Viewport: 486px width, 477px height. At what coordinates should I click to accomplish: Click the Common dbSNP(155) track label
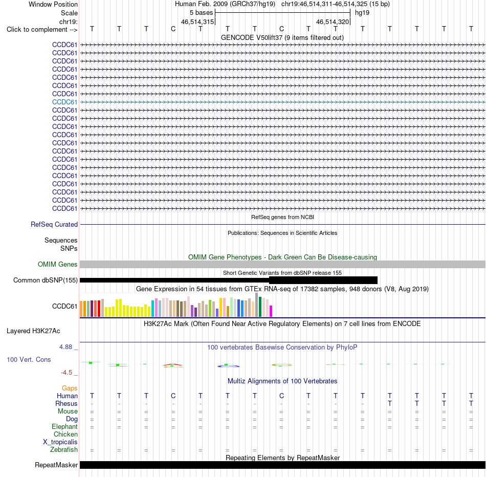point(45,280)
